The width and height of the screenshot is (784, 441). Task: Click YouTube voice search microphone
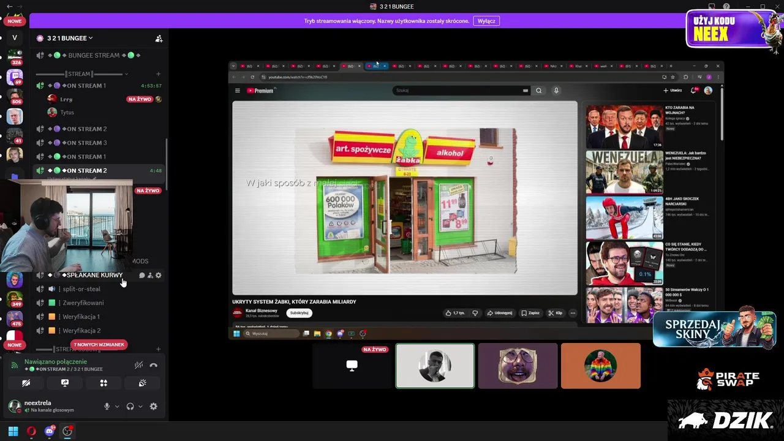coord(556,91)
